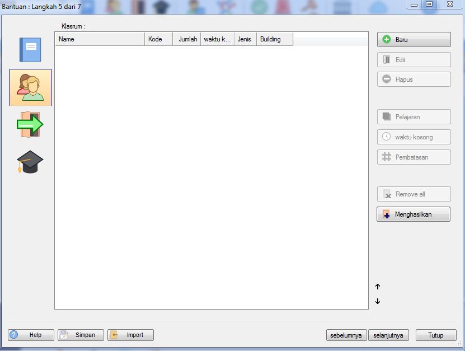Click the waktu k... column header

tap(217, 39)
